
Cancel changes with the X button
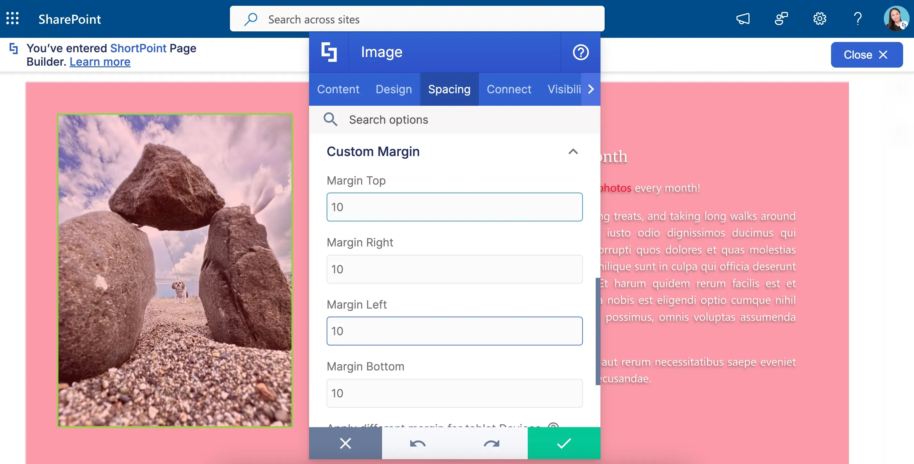point(345,443)
